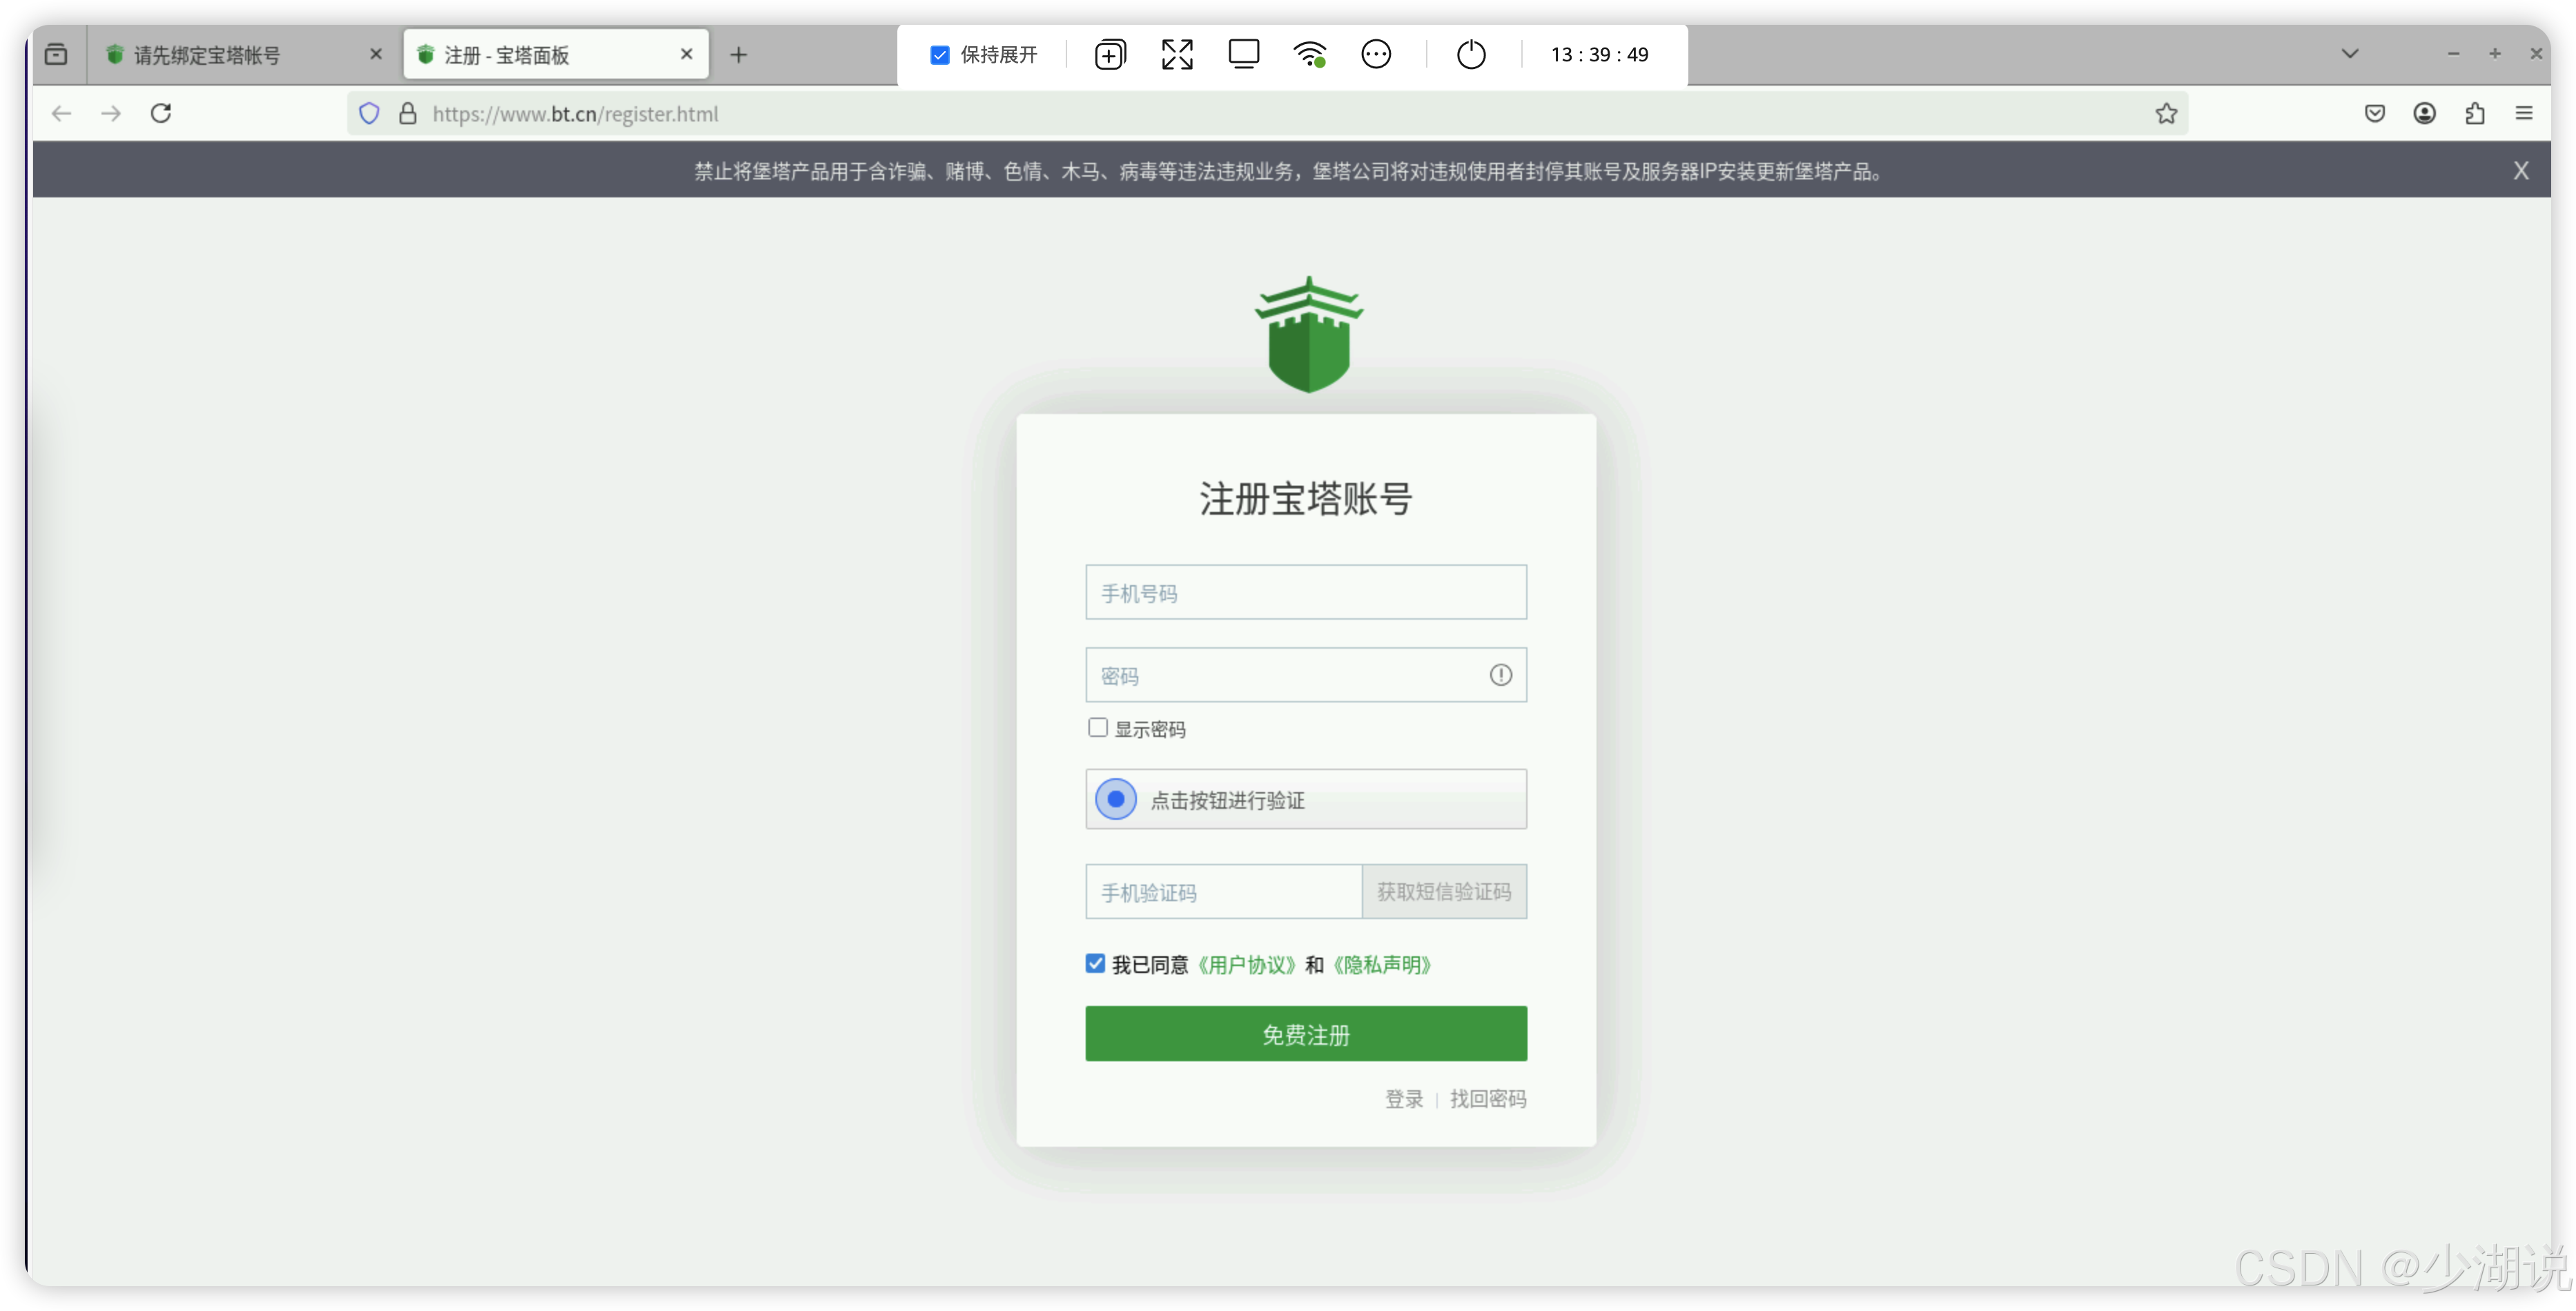Enable the 显示密码 checkbox
Image resolution: width=2576 pixels, height=1311 pixels.
point(1098,727)
